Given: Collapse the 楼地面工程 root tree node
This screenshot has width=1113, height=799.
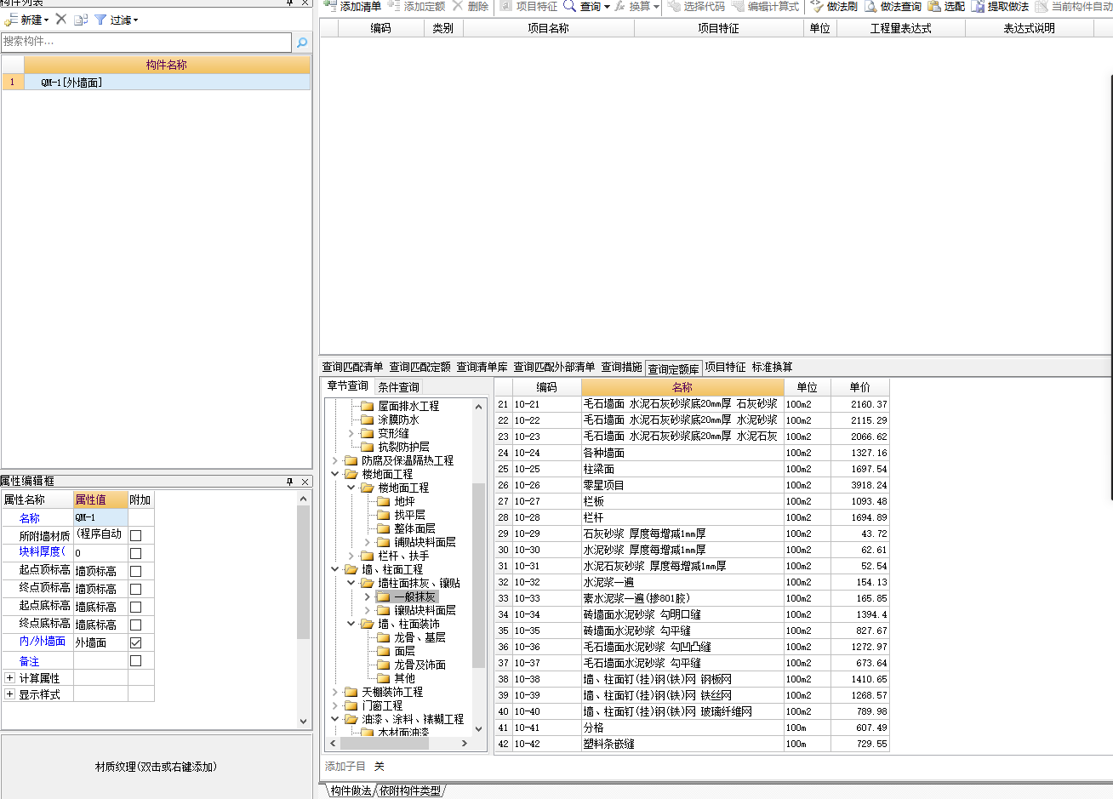Looking at the screenshot, I should point(334,474).
